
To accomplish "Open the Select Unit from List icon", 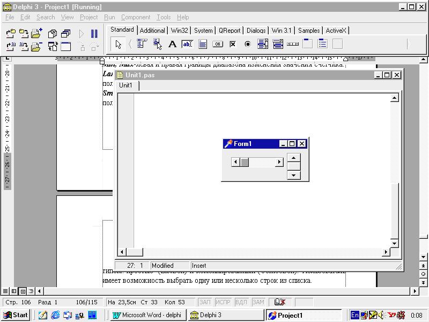I will (53, 34).
